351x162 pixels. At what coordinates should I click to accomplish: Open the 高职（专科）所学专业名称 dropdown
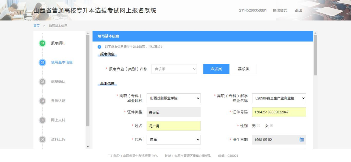click(x=279, y=98)
